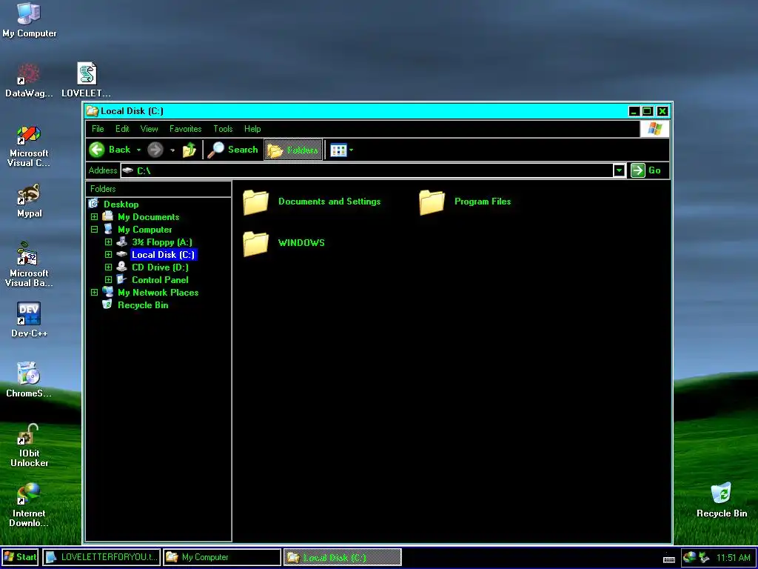The image size is (758, 569).
Task: Open the Back history dropdown arrow
Action: tap(138, 150)
